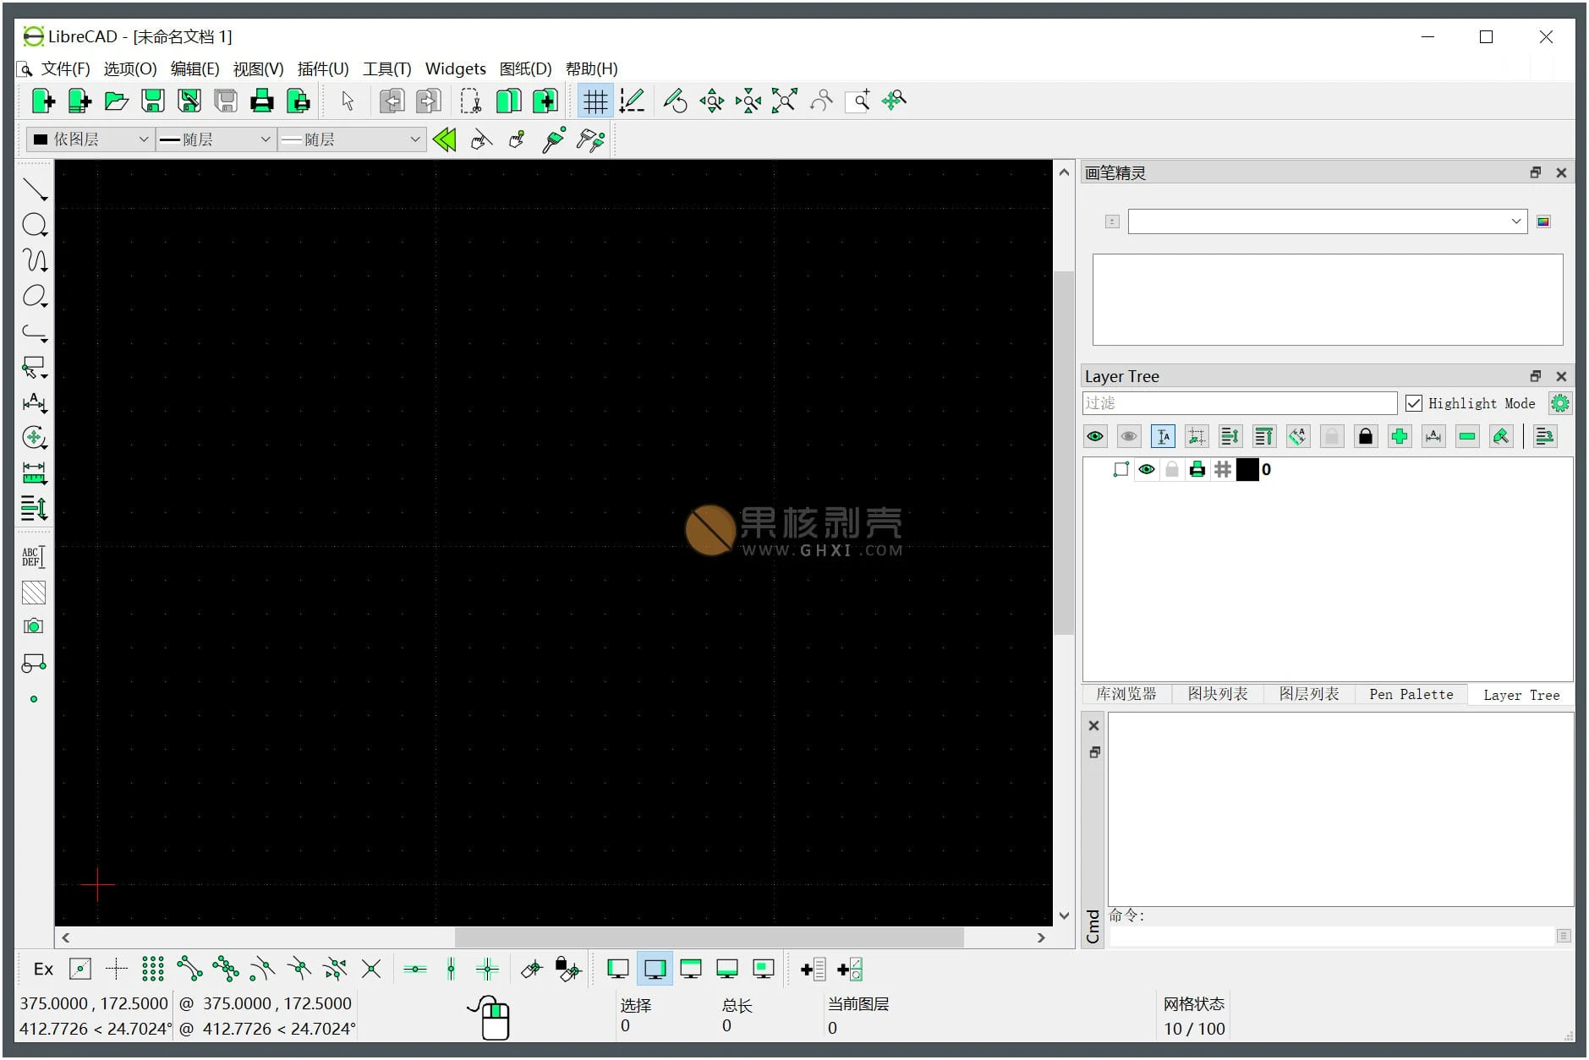Click the Layer Tree filter input field
This screenshot has height=1060, width=1589.
1239,403
